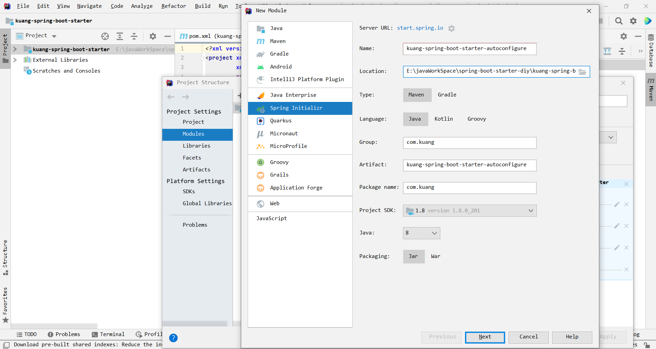
Task: Click Next button
Action: (484, 337)
